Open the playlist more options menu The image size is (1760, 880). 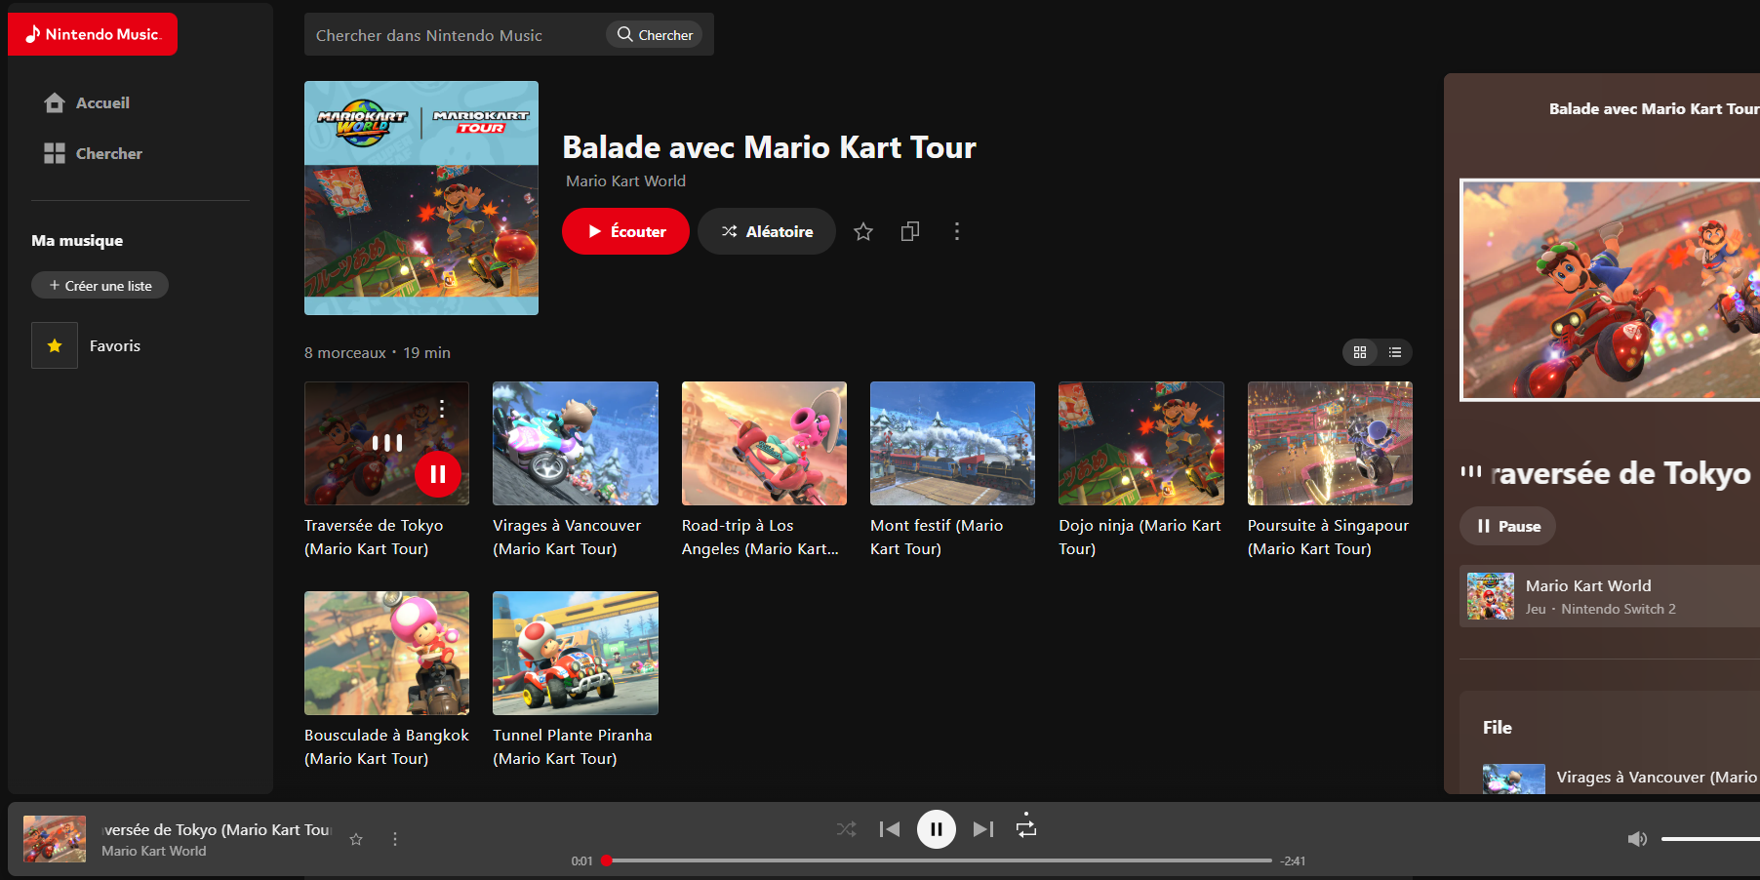[957, 231]
